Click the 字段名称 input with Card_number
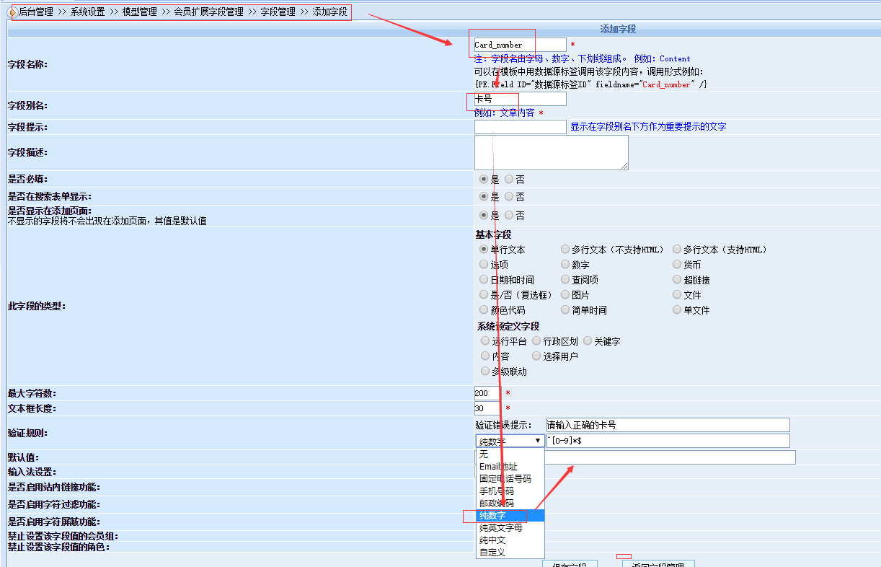The width and height of the screenshot is (881, 567). pos(520,45)
